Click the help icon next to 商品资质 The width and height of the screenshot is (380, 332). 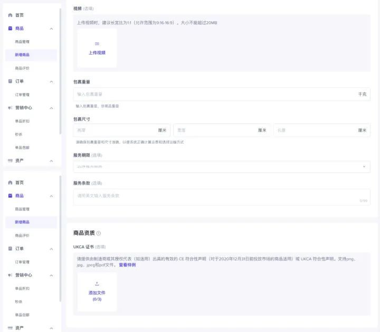point(99,233)
